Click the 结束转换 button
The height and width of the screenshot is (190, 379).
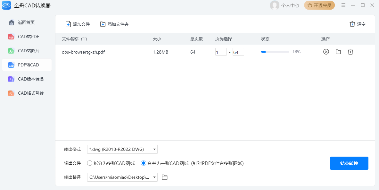tap(349, 163)
